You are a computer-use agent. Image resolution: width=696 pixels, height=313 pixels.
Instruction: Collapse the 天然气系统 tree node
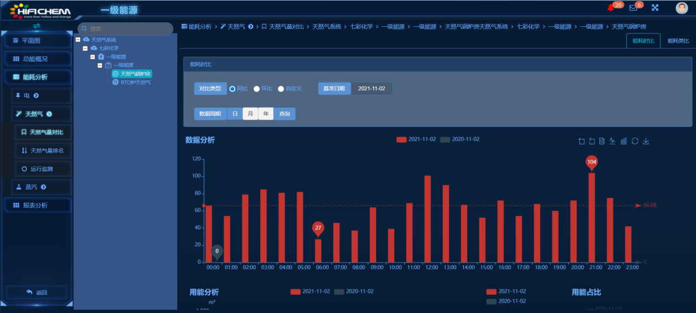pyautogui.click(x=78, y=40)
